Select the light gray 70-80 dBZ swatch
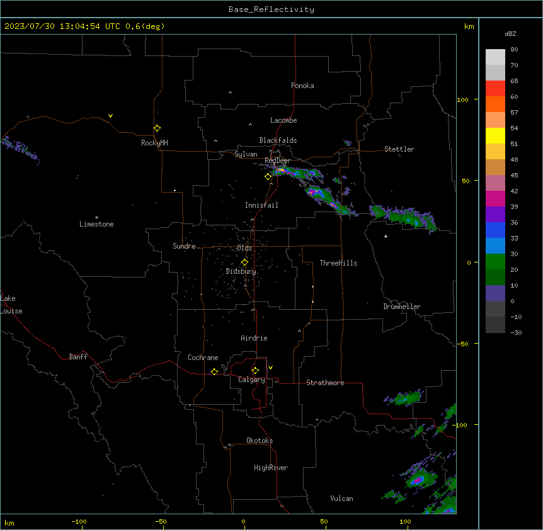This screenshot has width=543, height=530. pyautogui.click(x=495, y=57)
